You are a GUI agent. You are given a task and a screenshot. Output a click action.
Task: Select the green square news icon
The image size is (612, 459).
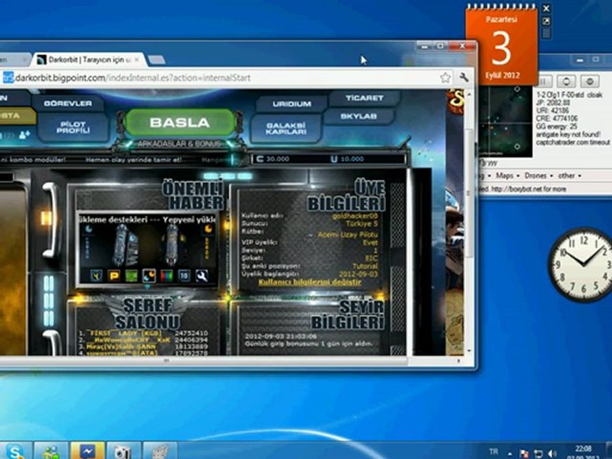(131, 275)
